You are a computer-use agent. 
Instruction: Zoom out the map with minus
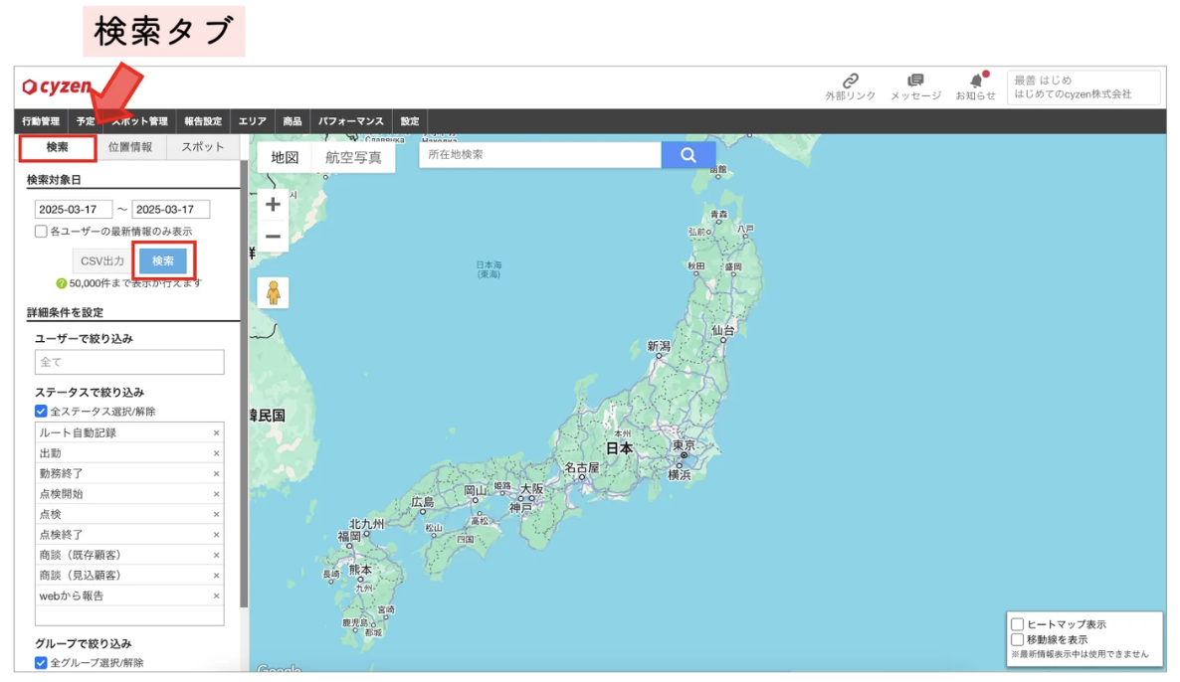pos(274,236)
